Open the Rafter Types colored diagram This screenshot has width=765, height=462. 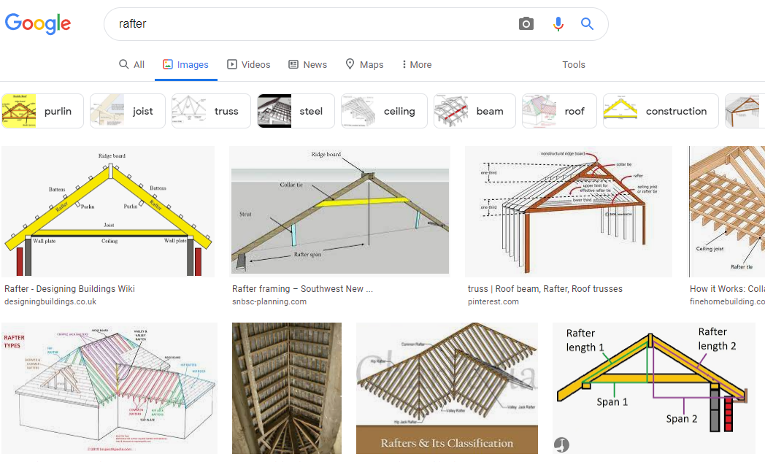109,388
